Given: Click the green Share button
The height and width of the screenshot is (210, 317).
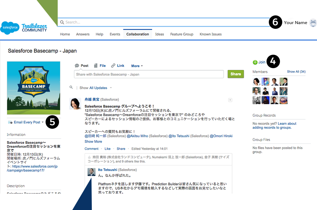Looking at the screenshot, I should pos(236,74).
